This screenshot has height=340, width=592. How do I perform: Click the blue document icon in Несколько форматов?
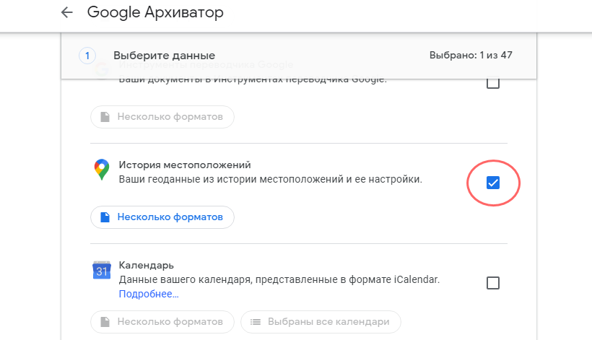[x=105, y=217]
